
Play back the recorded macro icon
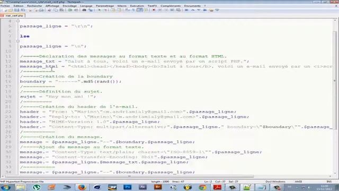(166, 10)
